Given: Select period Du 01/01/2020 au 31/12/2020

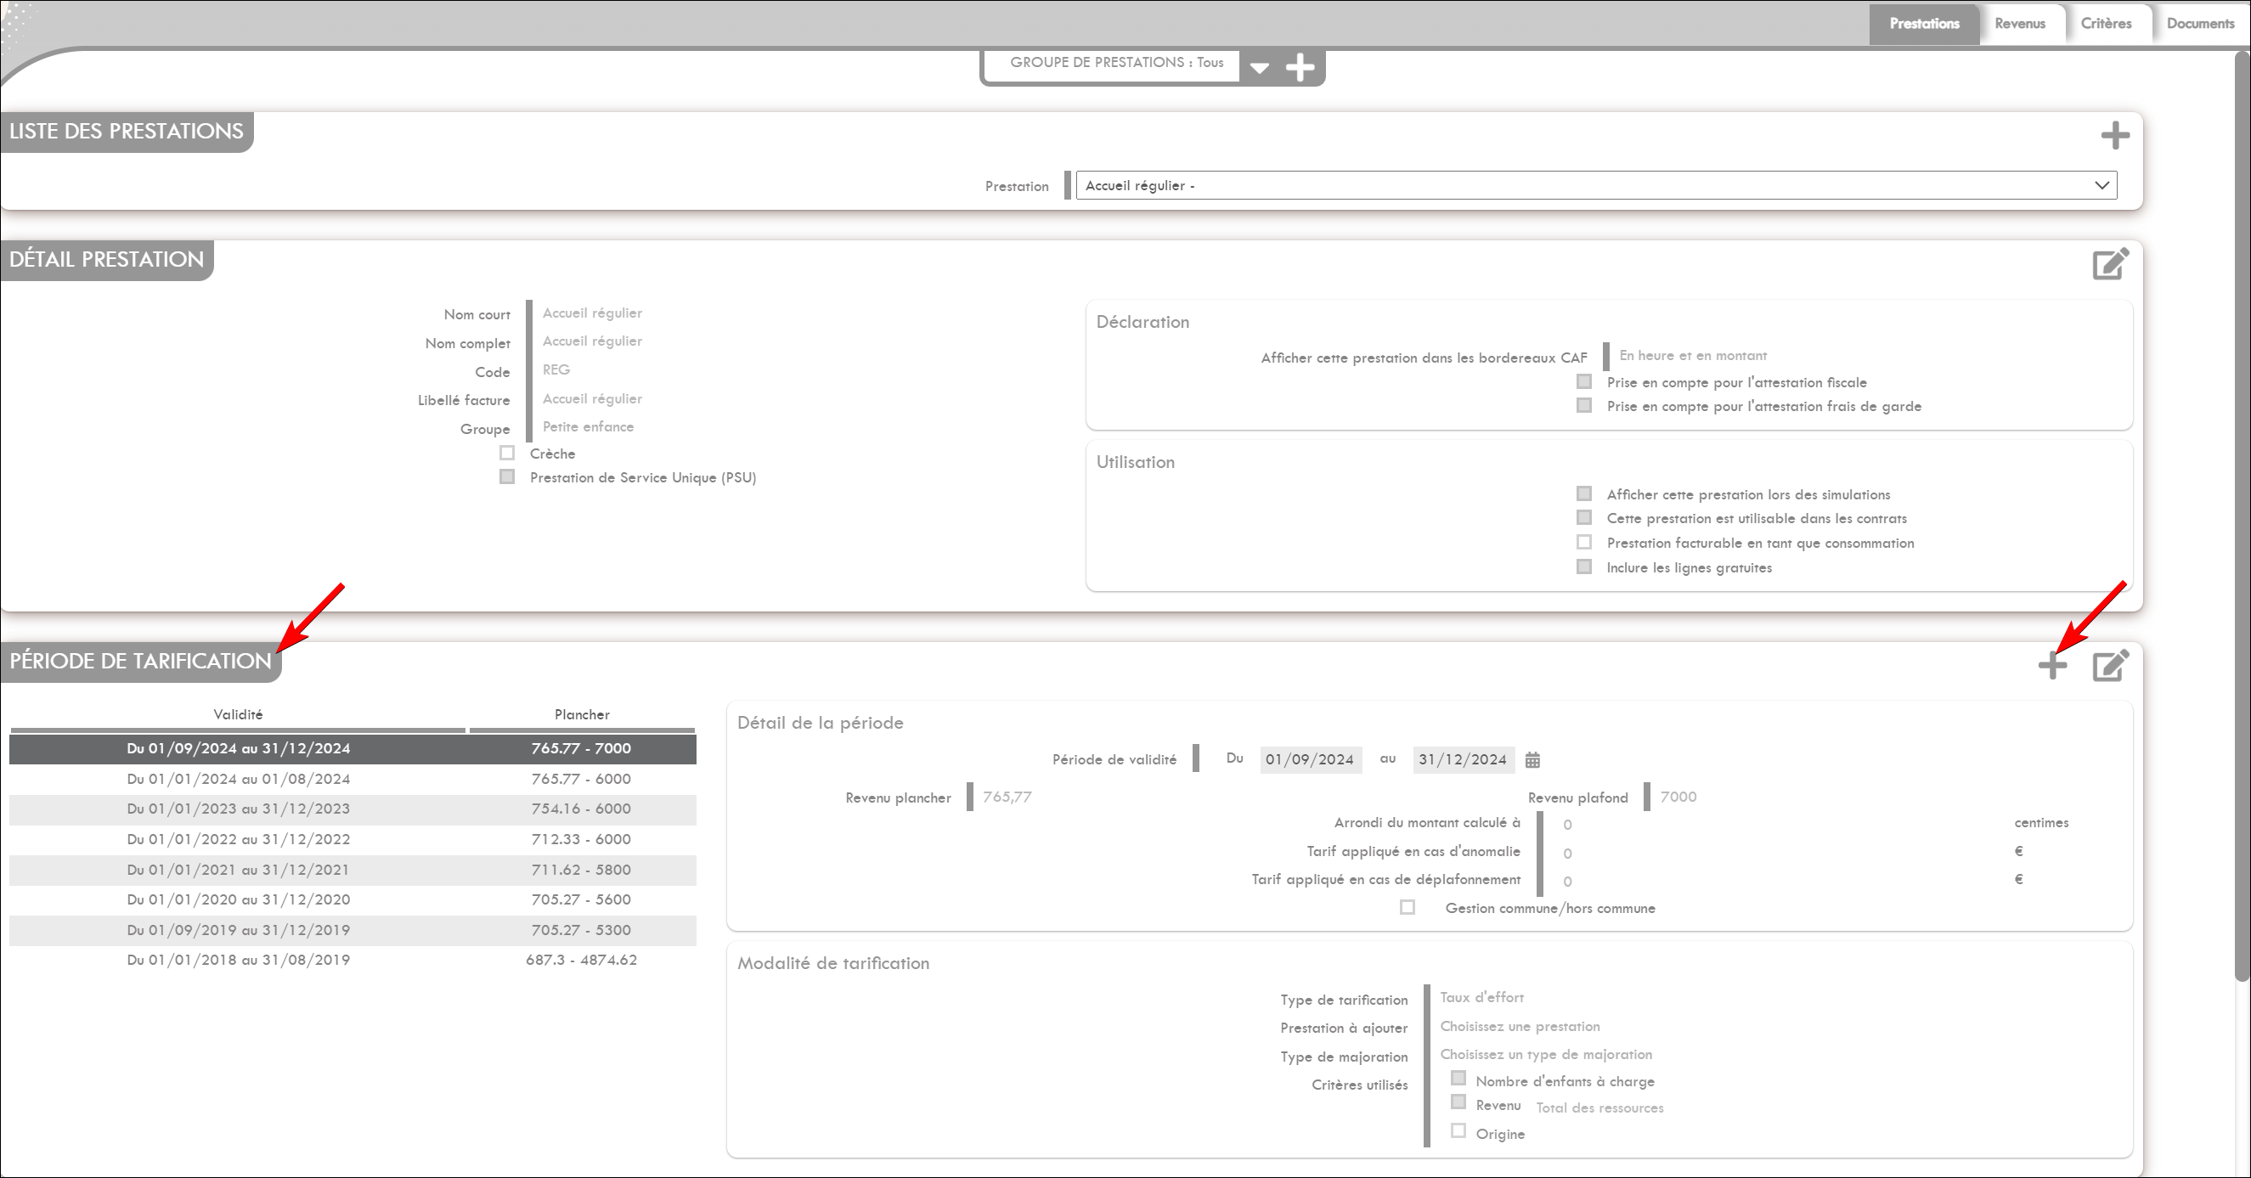Looking at the screenshot, I should click(353, 899).
